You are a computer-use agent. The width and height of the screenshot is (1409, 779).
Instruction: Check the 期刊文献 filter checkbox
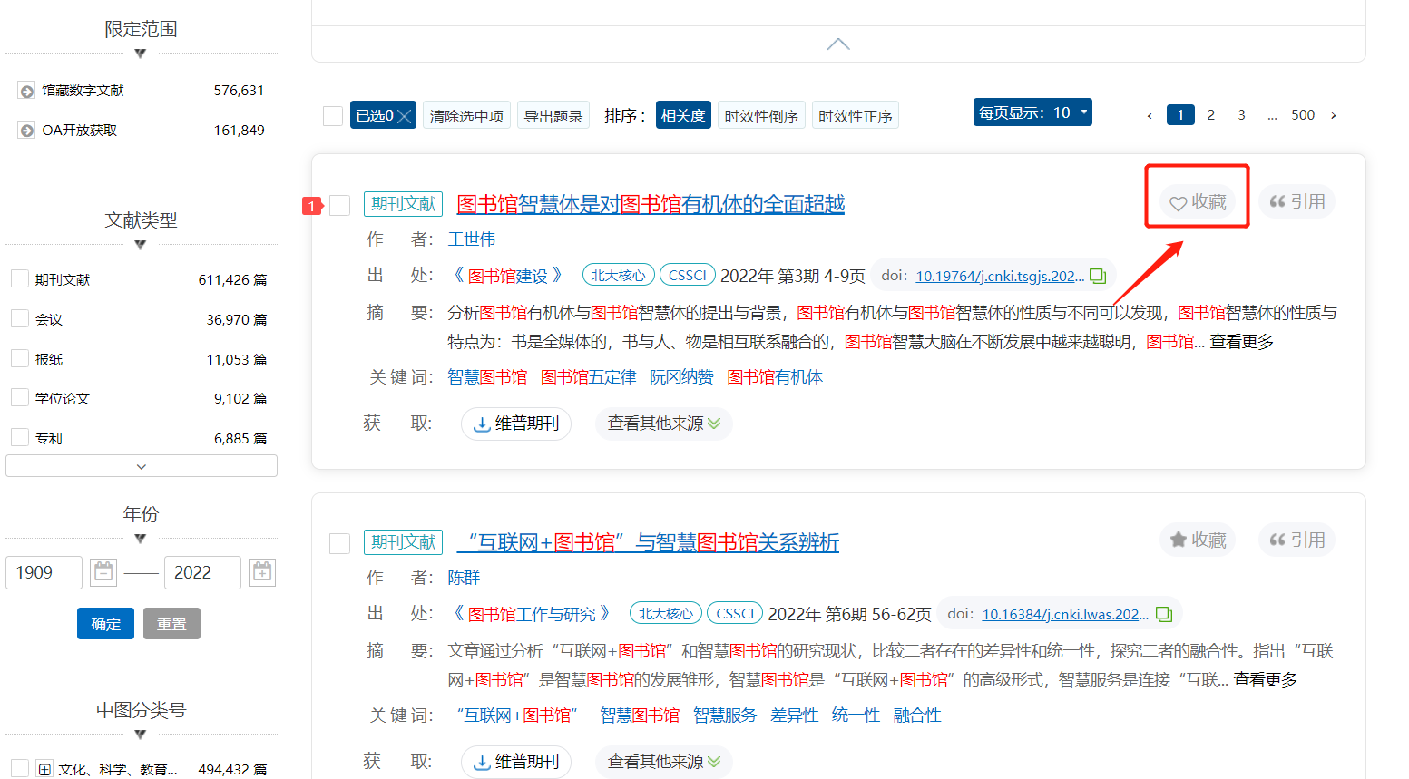click(x=20, y=279)
